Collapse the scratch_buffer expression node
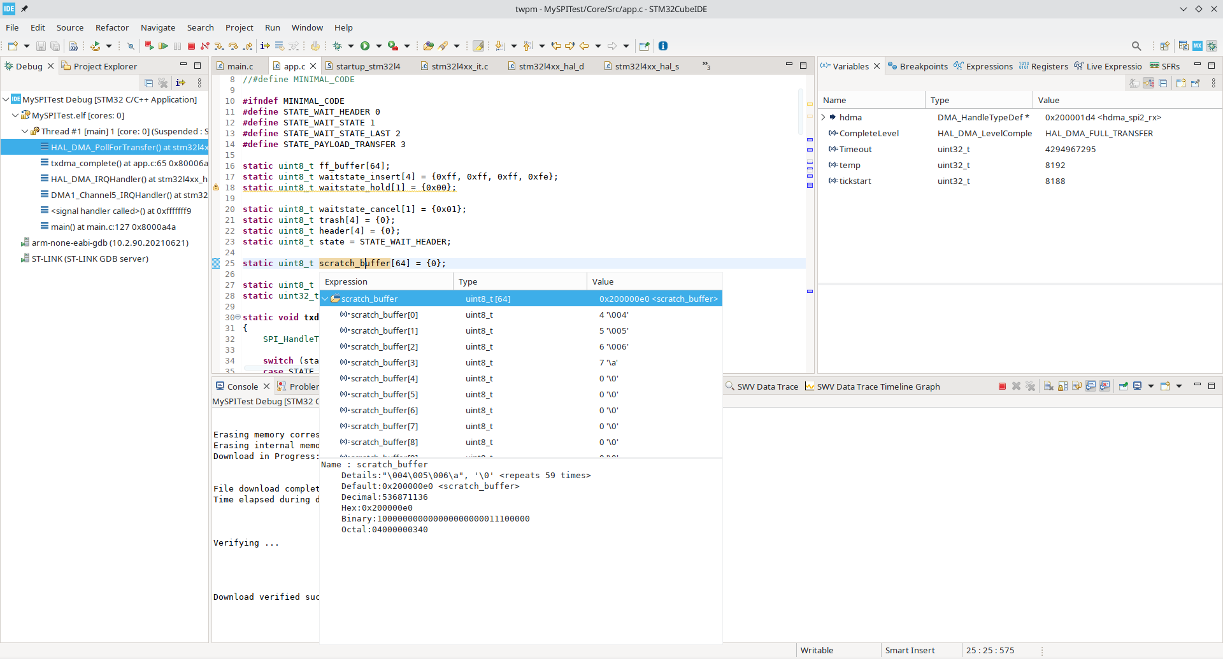This screenshot has height=659, width=1223. pos(325,299)
